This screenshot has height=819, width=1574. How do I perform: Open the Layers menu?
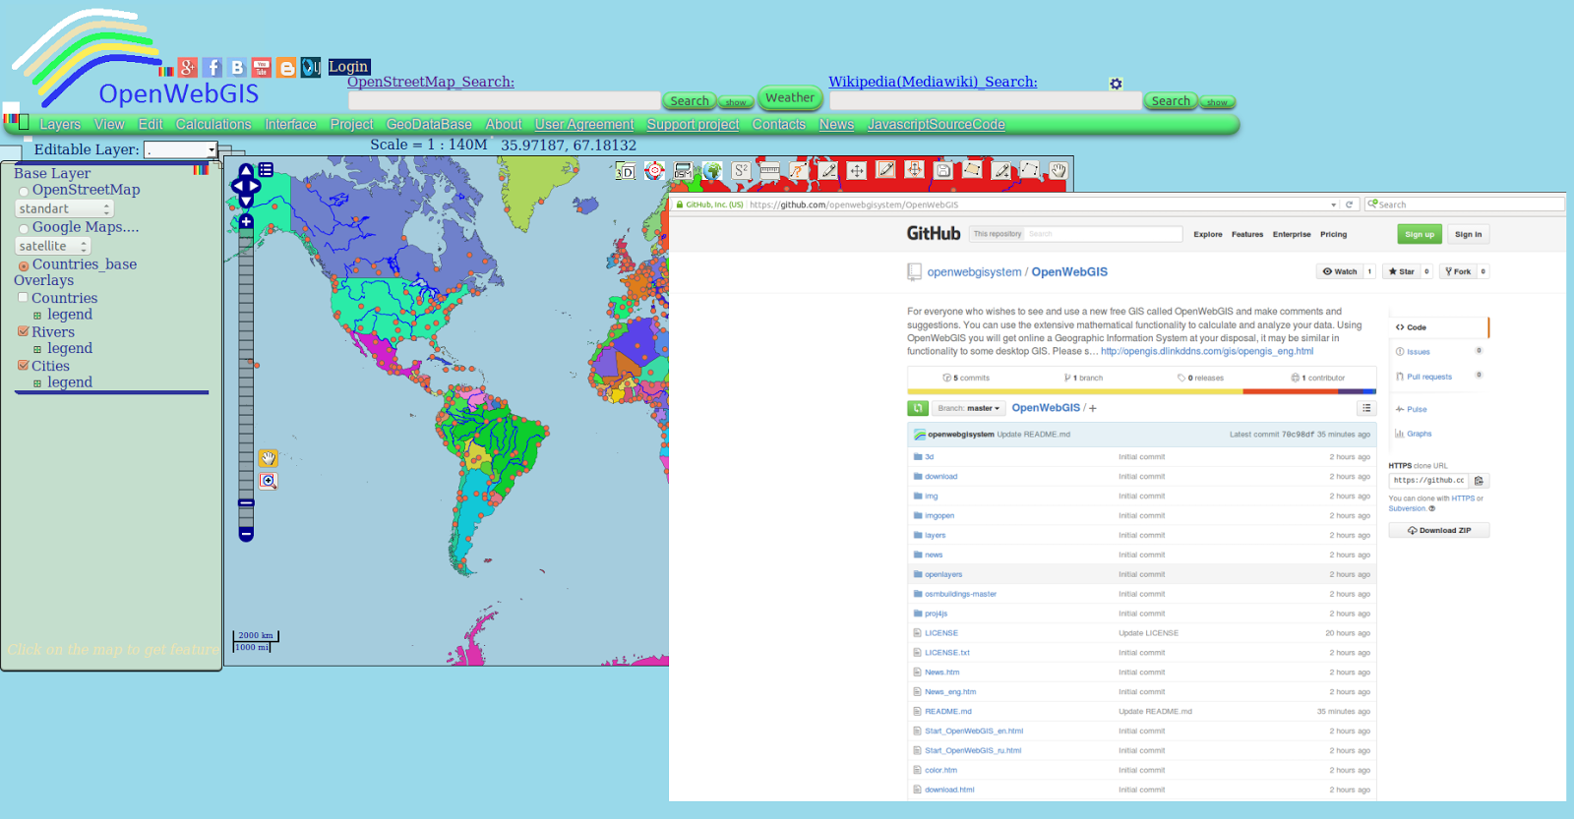pyautogui.click(x=60, y=124)
